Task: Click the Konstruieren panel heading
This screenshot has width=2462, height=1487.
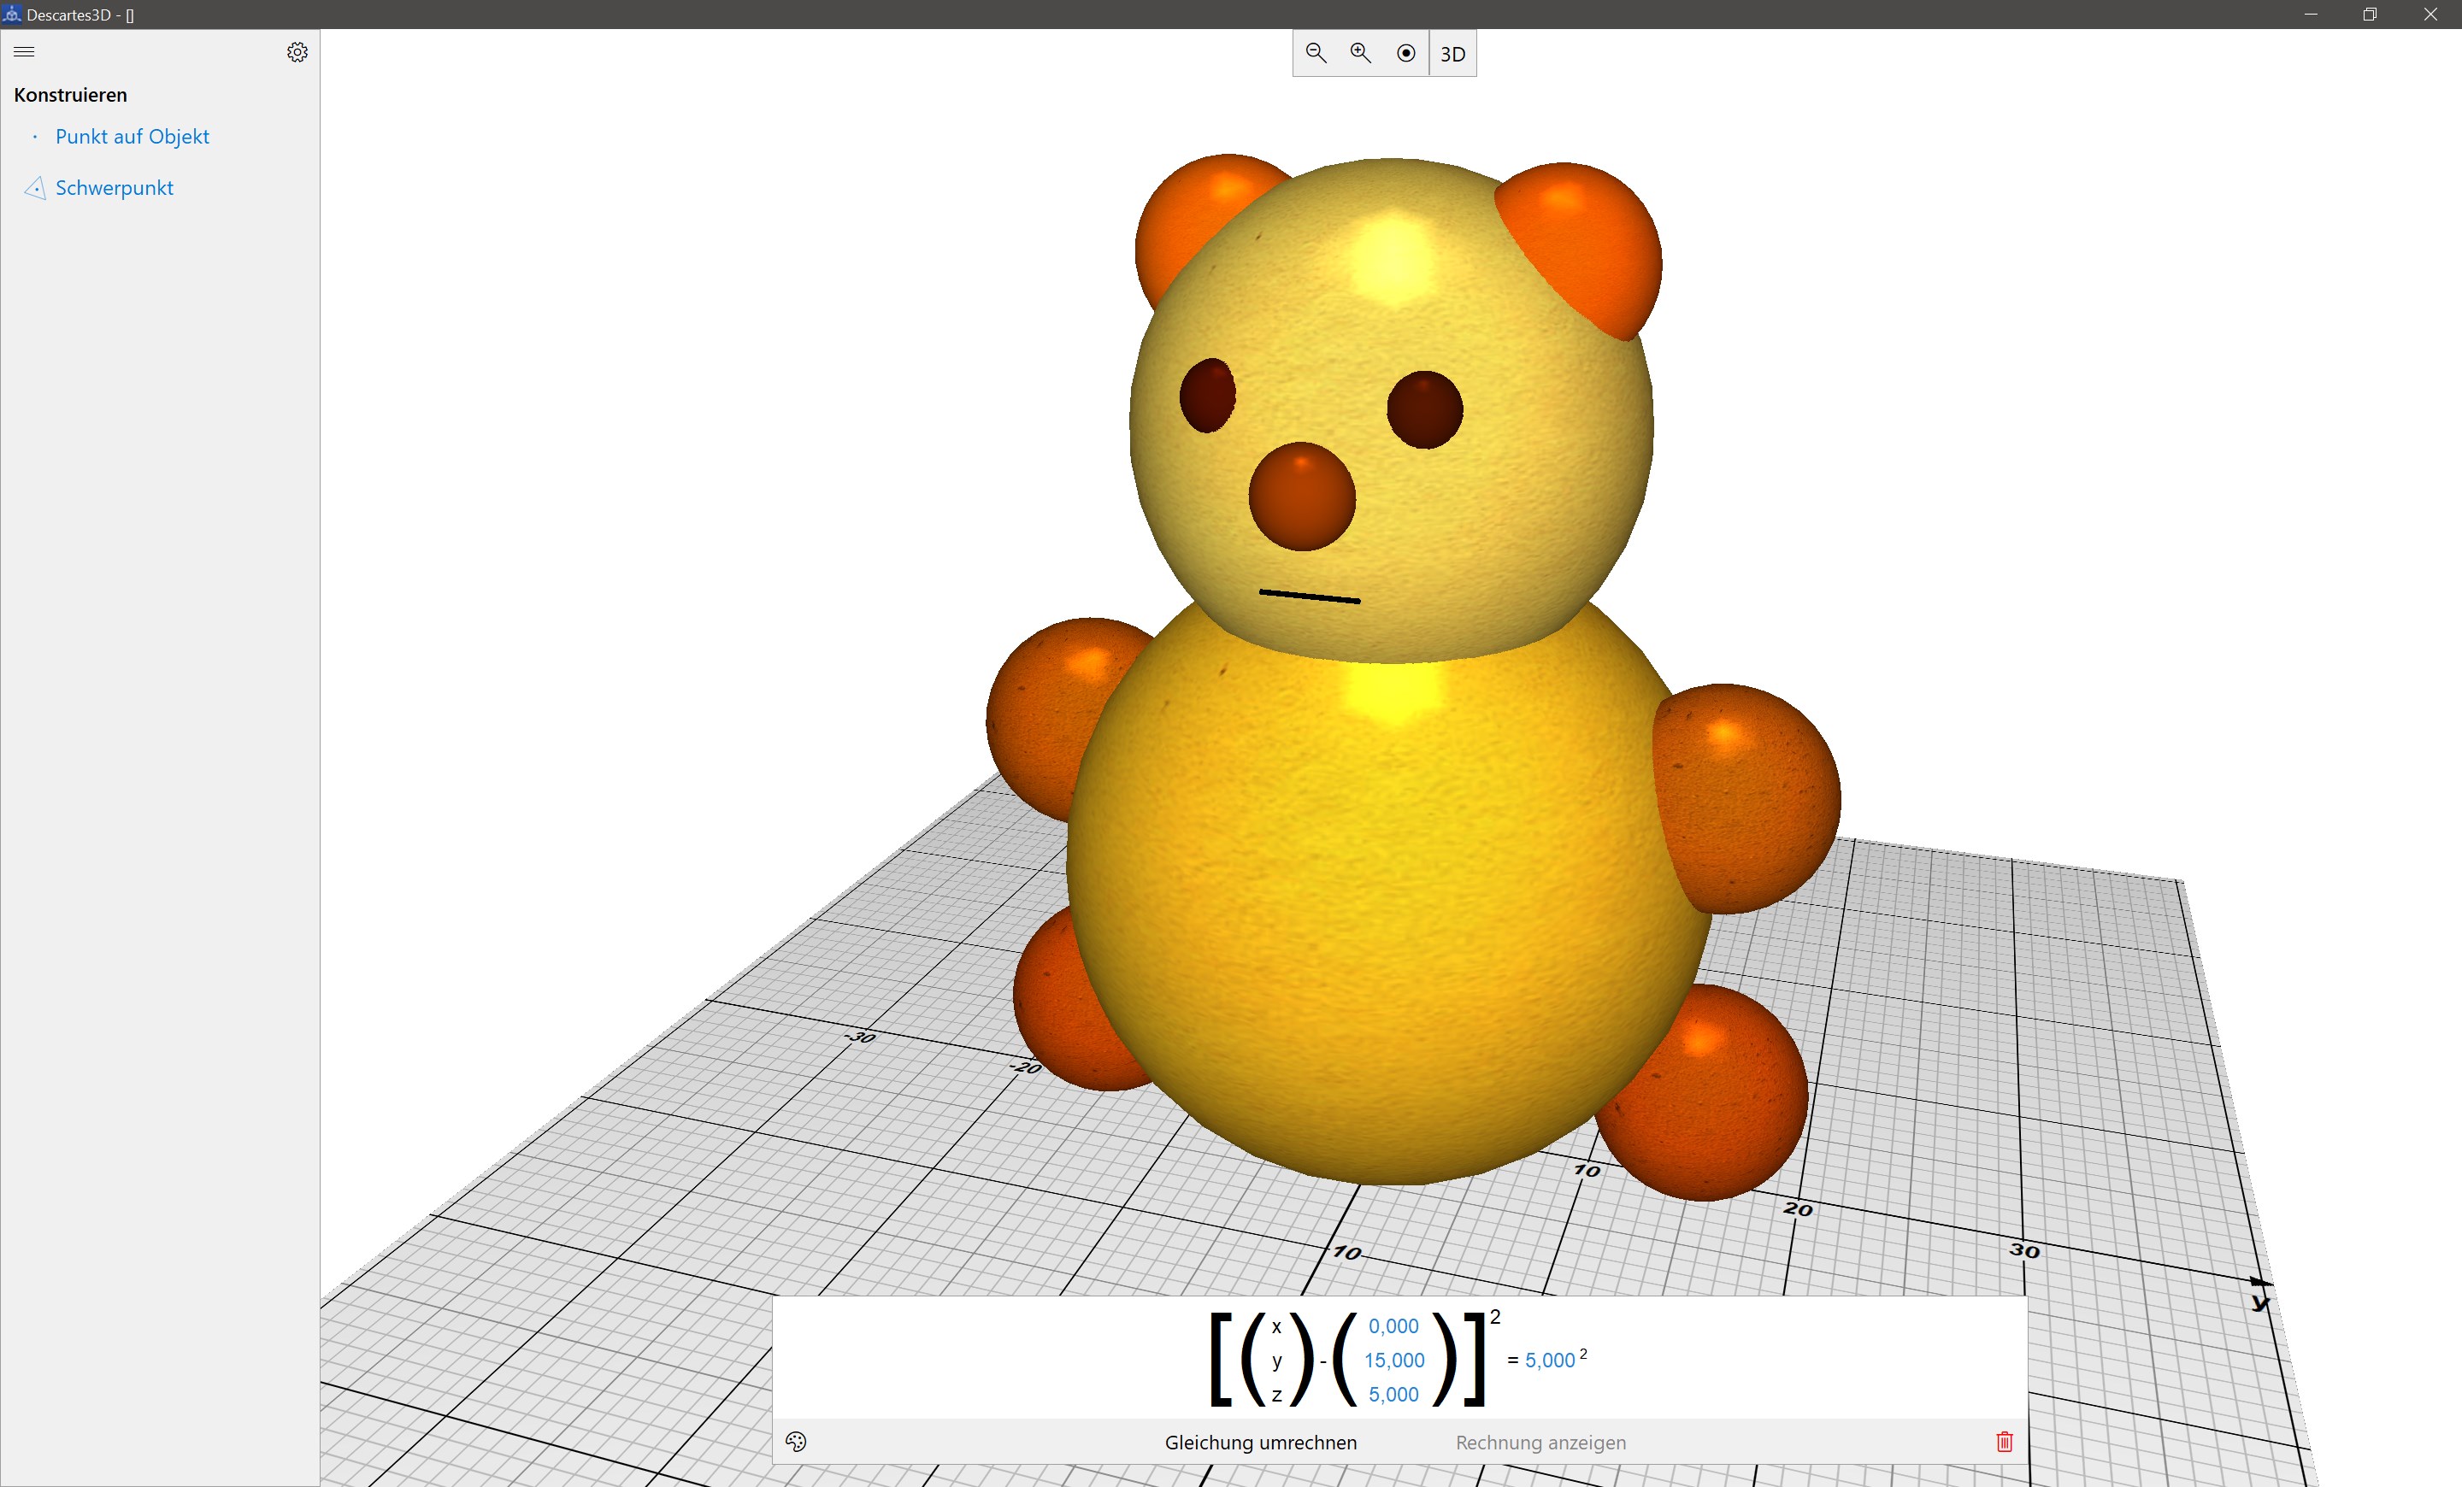Action: coord(70,95)
